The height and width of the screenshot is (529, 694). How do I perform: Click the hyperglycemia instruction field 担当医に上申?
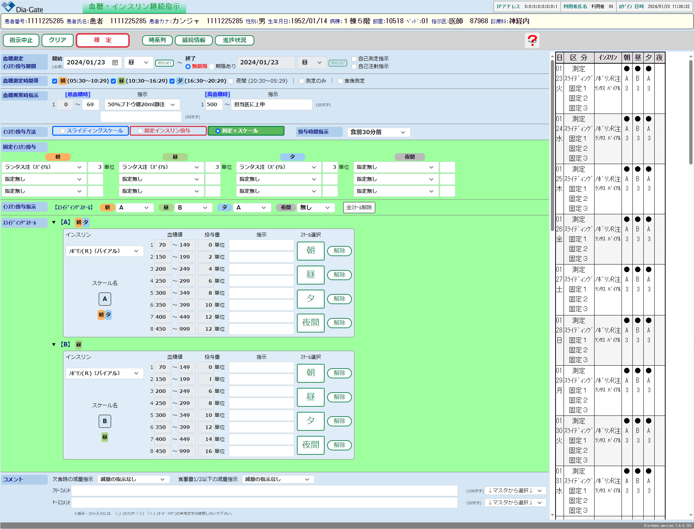[x=271, y=105]
